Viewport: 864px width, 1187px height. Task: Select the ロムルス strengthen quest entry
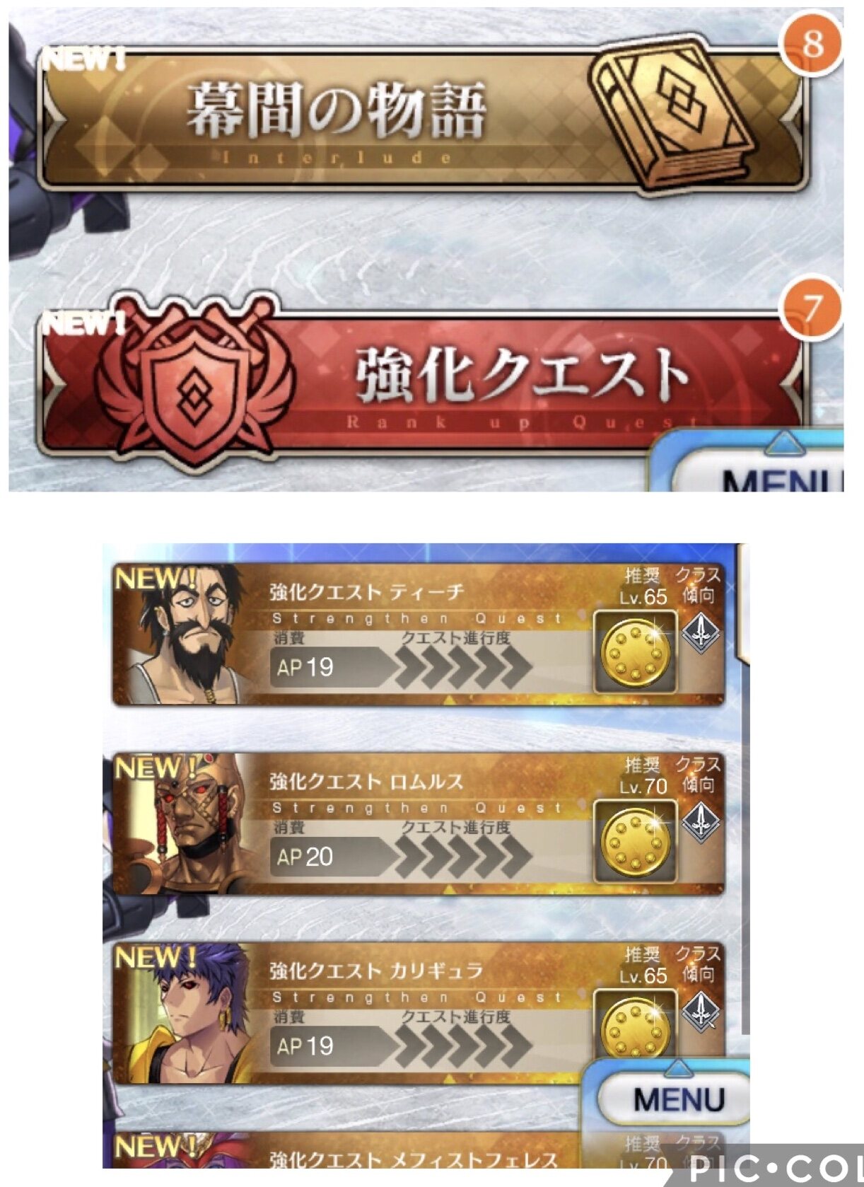point(419,823)
